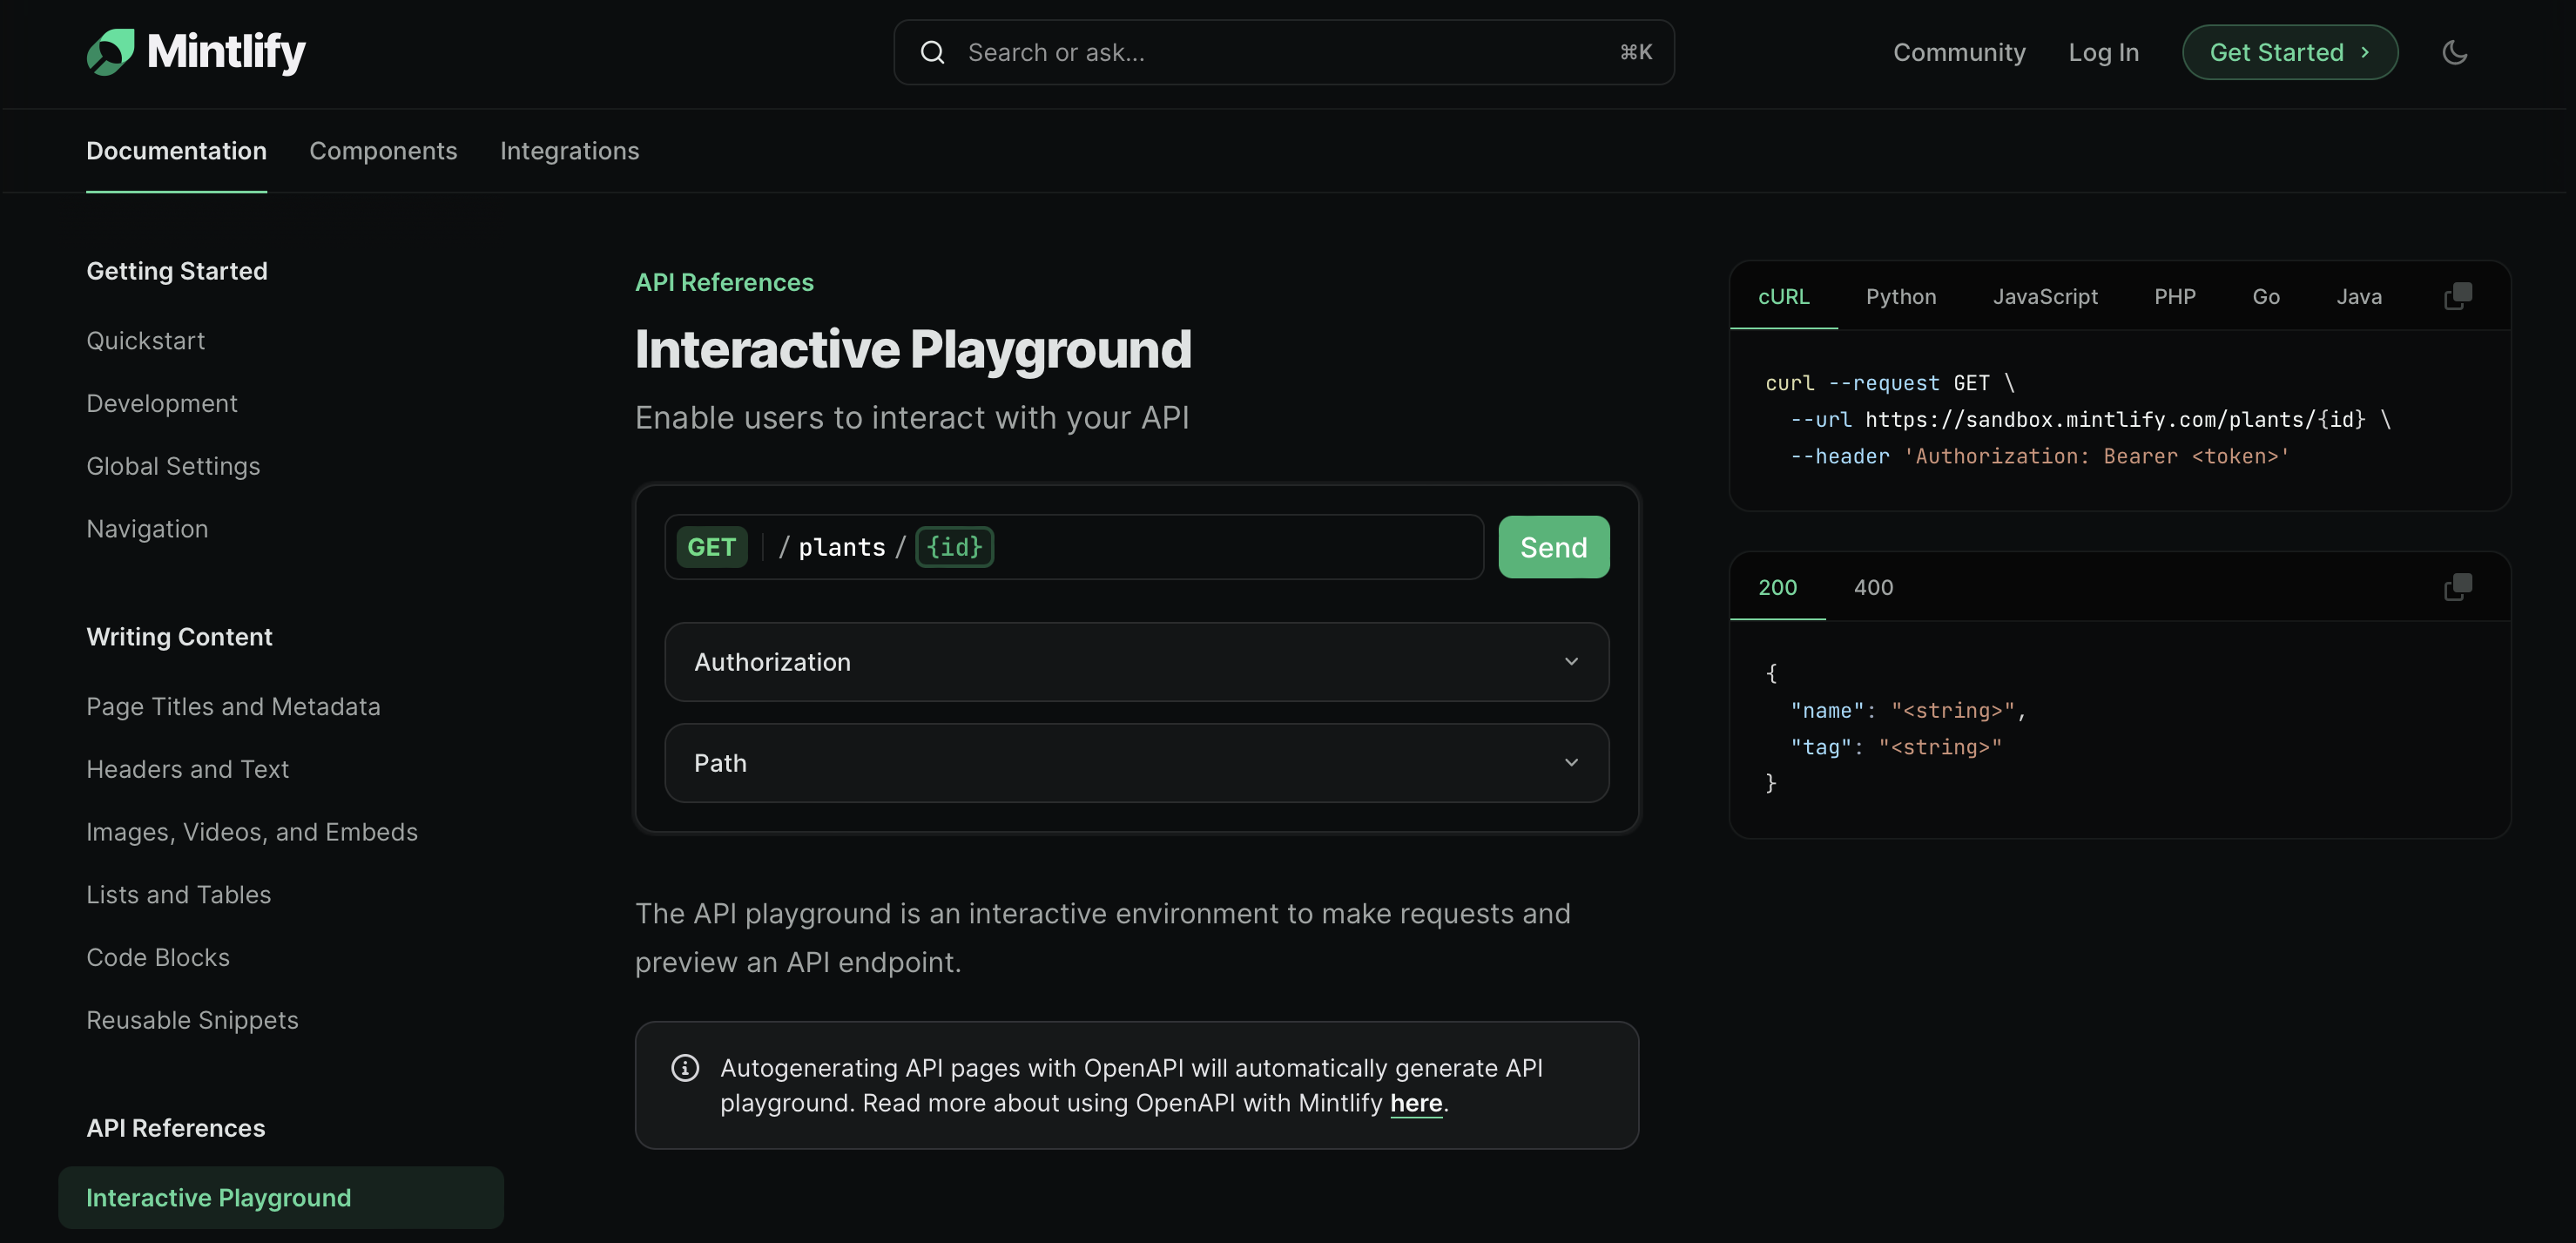Viewport: 2576px width, 1243px height.
Task: Click the copy icon for cURL code
Action: pos(2458,296)
